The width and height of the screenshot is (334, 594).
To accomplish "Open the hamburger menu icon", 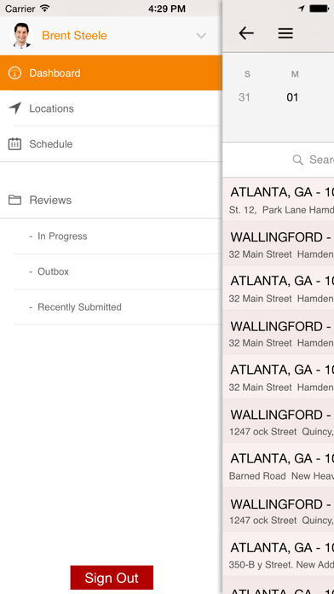I will point(285,34).
